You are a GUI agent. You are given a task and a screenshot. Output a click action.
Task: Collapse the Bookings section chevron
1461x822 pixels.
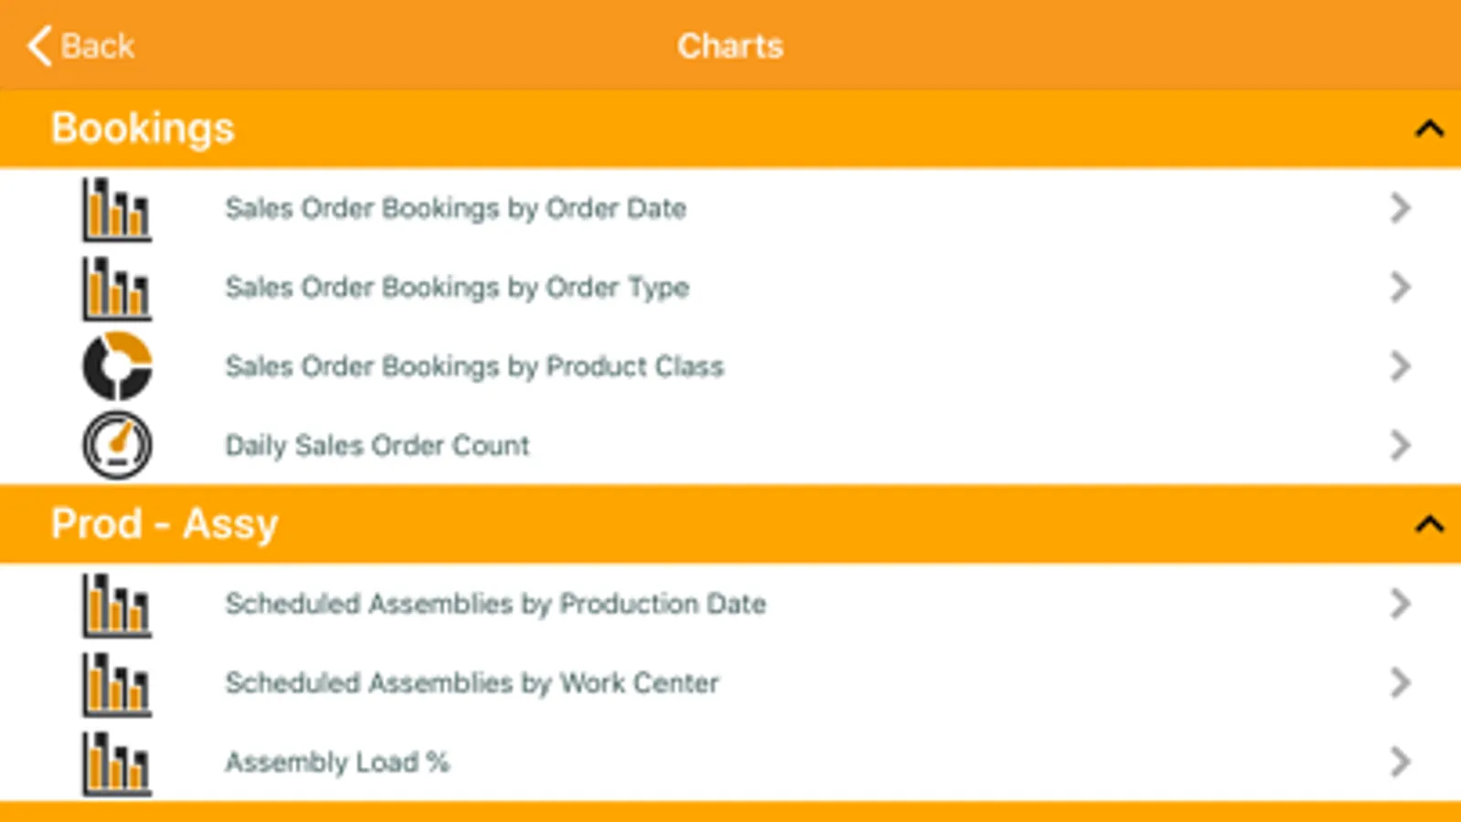(x=1429, y=129)
